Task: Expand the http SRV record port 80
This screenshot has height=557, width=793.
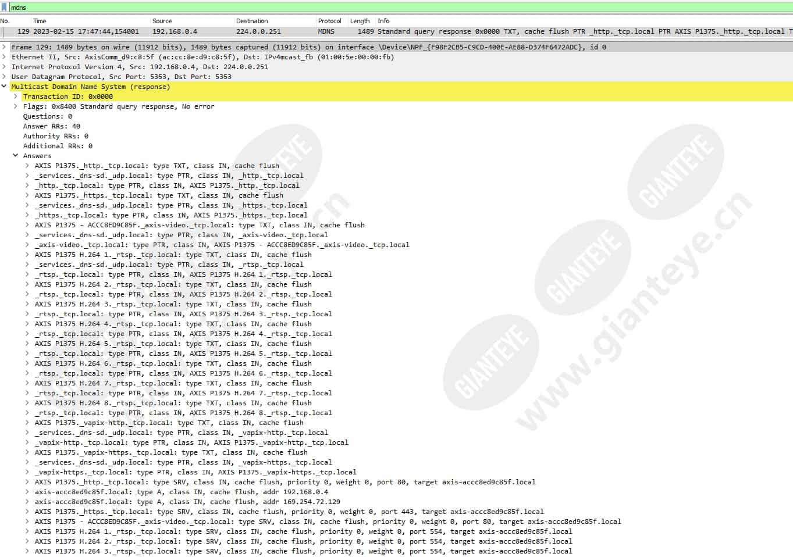Action: [27, 482]
